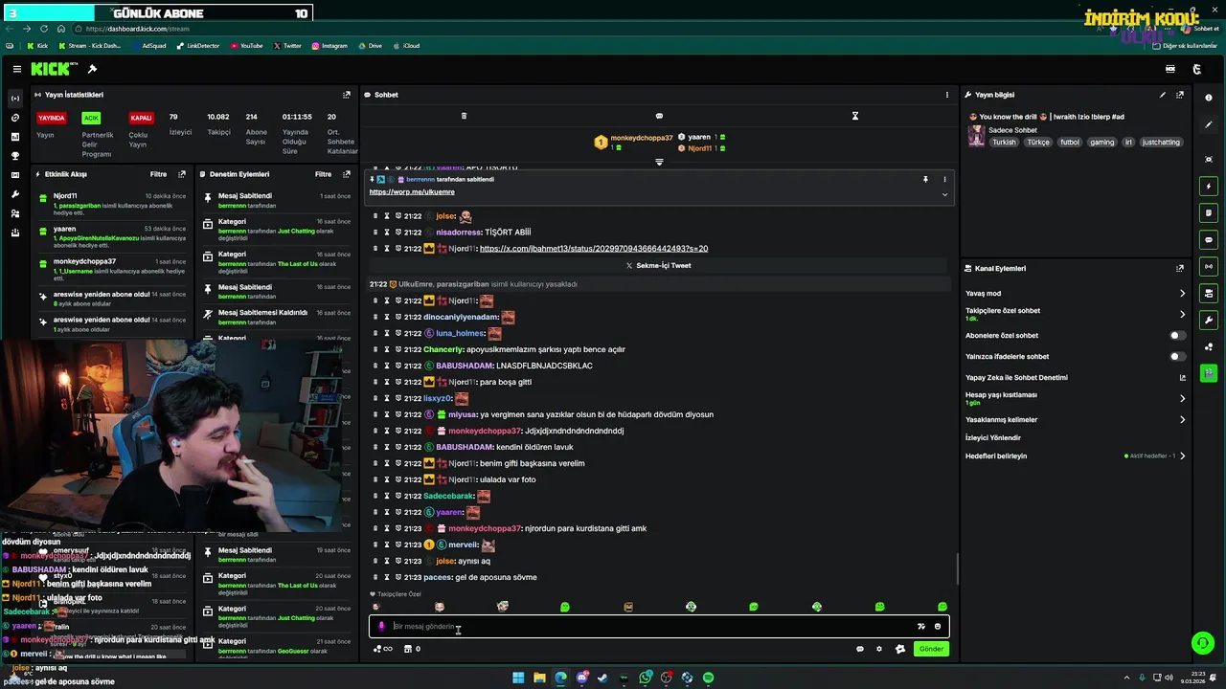Unpin the pinned message via pin icon
1226x689 pixels.
[925, 179]
